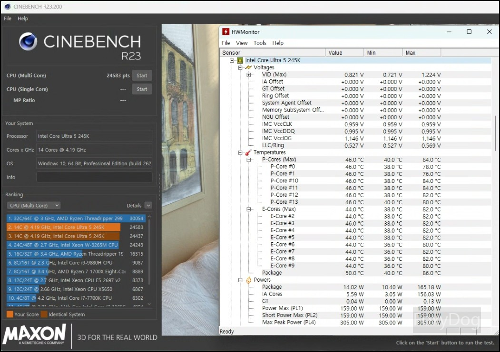Select the IA Offset voltage row
This screenshot has height=352, width=500.
(x=355, y=82)
